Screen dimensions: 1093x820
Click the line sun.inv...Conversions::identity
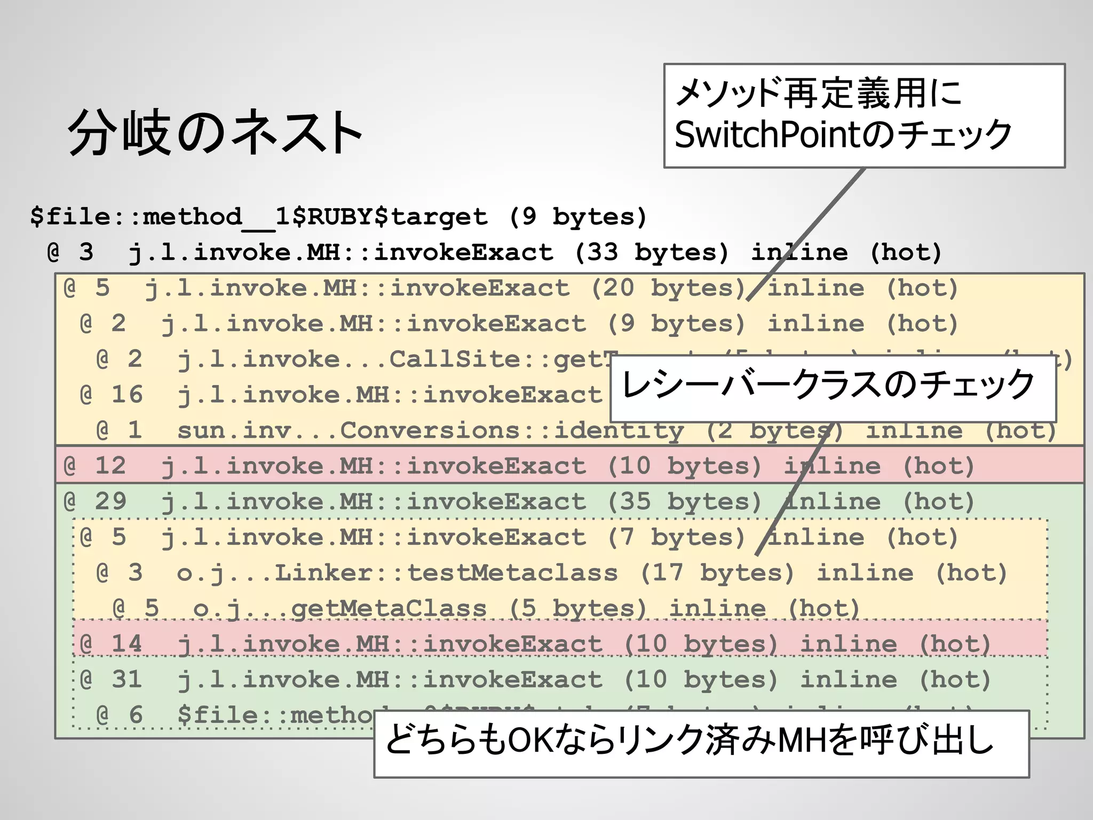point(576,430)
